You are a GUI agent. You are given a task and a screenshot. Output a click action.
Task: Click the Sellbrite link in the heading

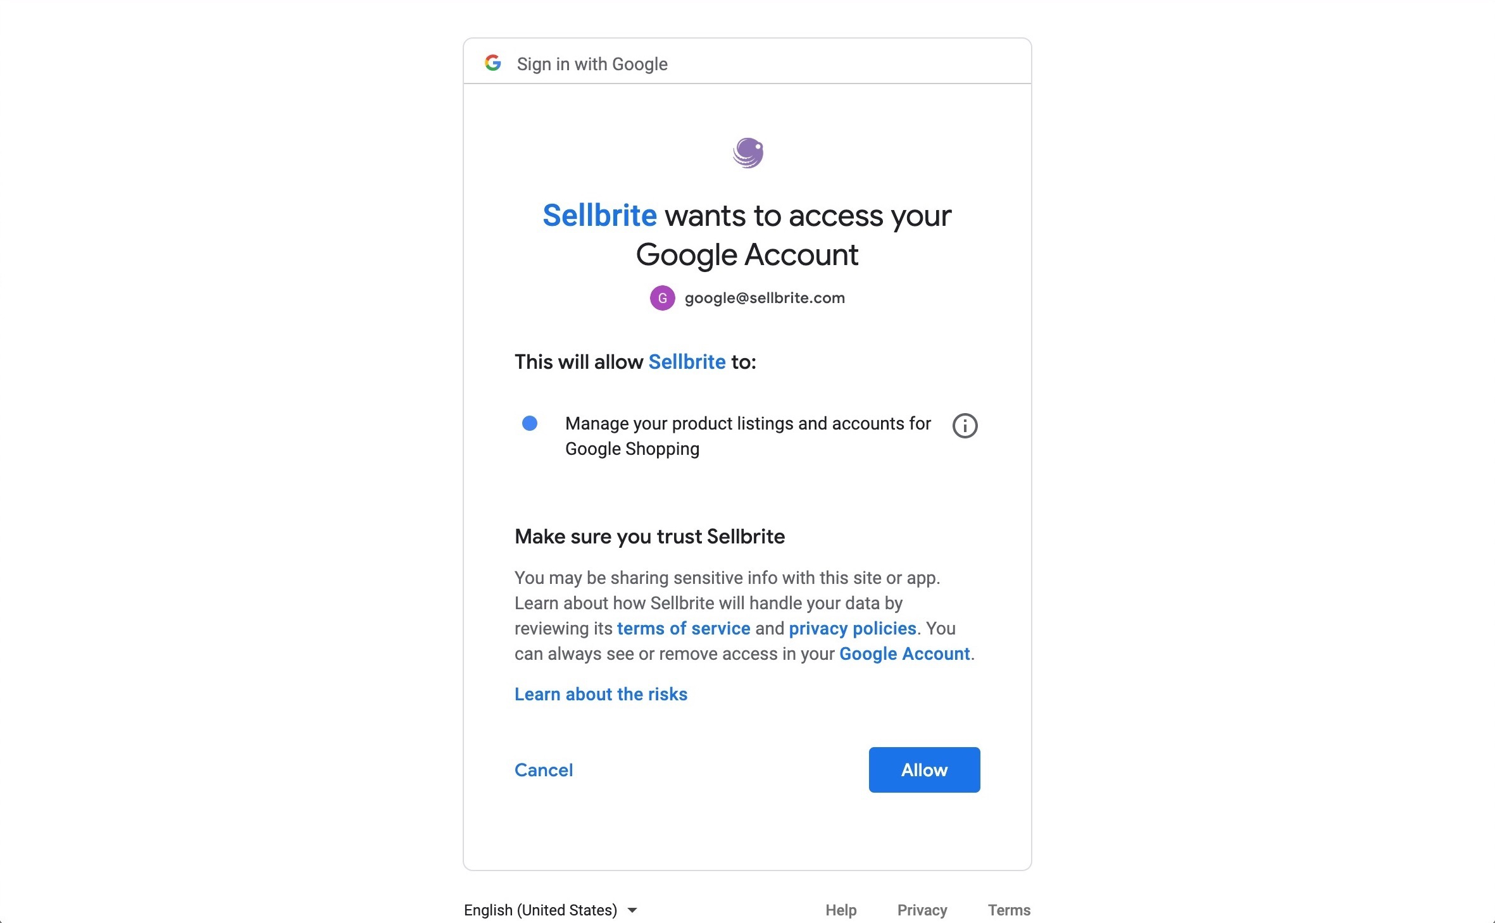pyautogui.click(x=600, y=216)
